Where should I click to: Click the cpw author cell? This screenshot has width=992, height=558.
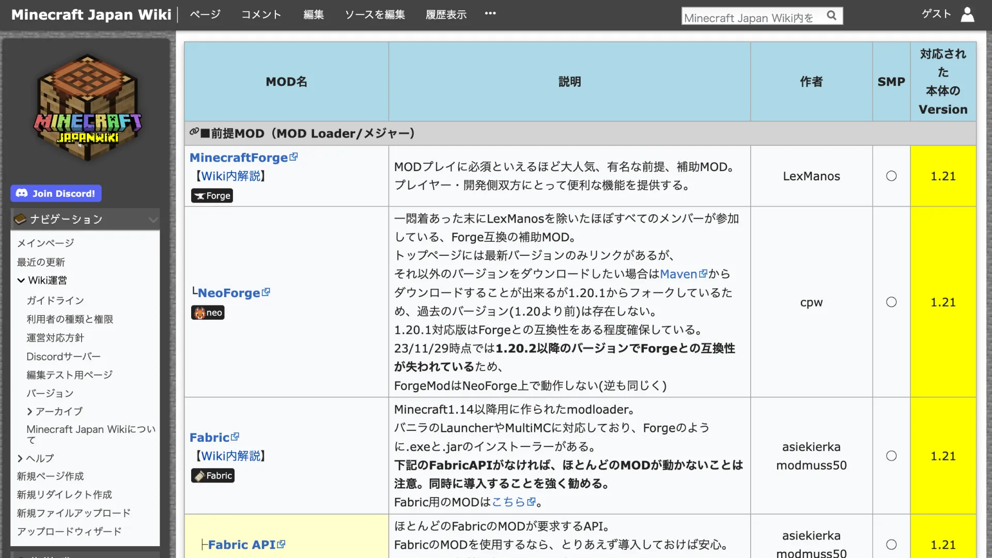click(x=811, y=302)
